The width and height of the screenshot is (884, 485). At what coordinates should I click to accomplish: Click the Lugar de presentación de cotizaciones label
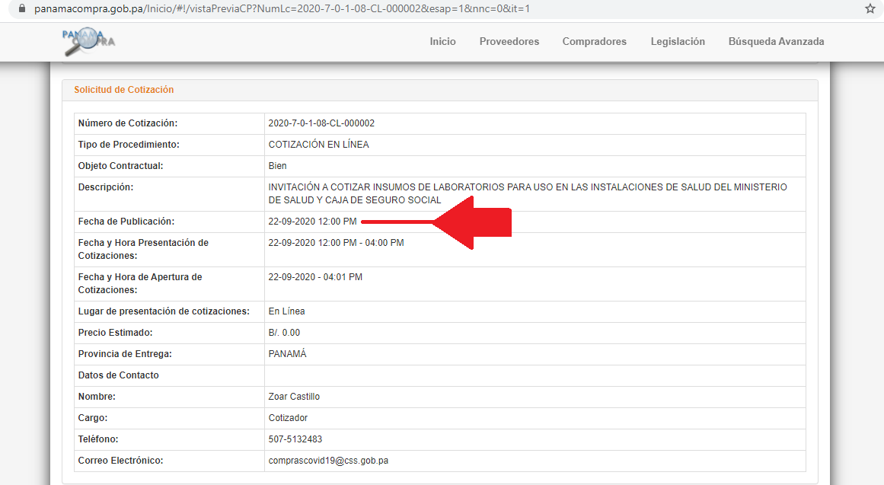[x=164, y=311]
